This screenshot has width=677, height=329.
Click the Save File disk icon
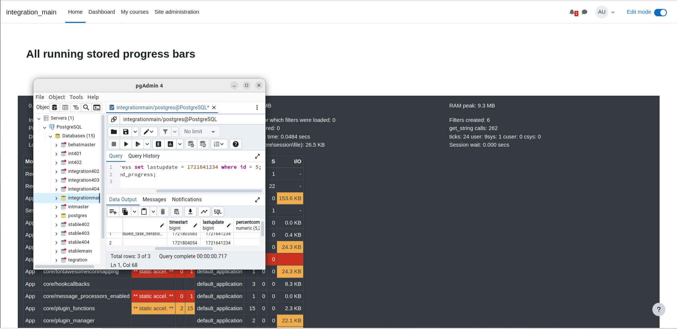[125, 132]
